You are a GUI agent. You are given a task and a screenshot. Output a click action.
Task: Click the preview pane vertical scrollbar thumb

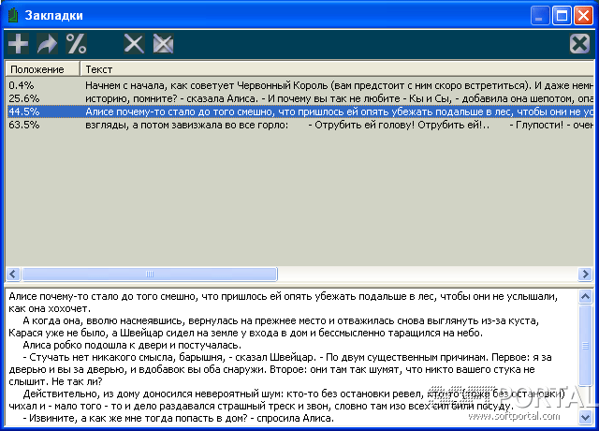[585, 346]
